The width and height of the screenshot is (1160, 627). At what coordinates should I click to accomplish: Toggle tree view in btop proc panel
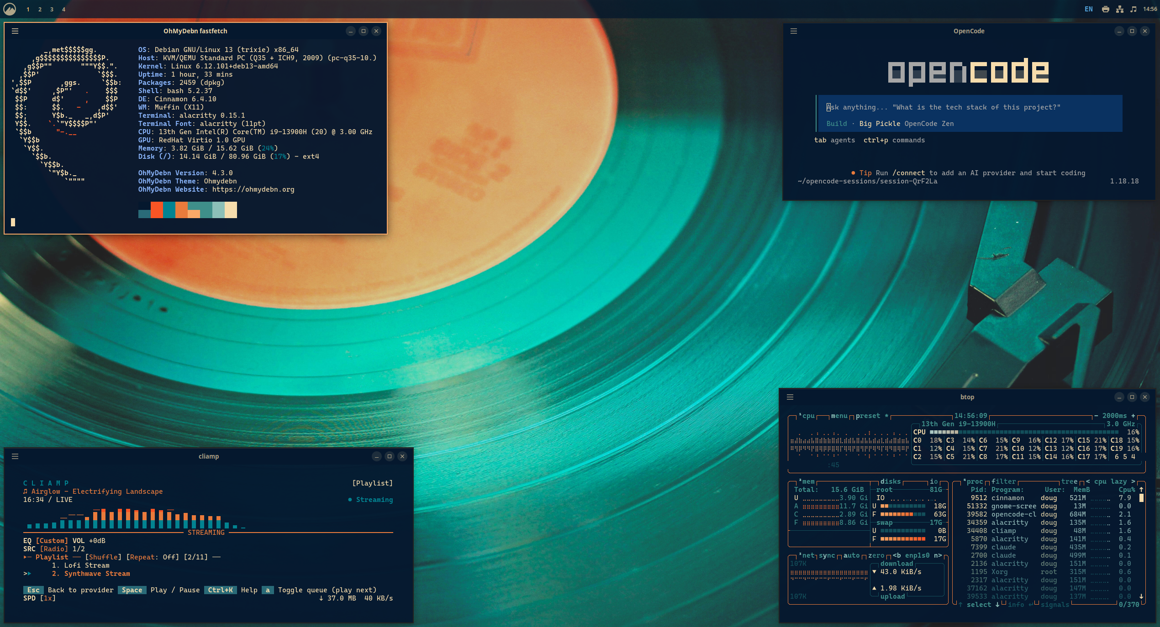click(1069, 481)
